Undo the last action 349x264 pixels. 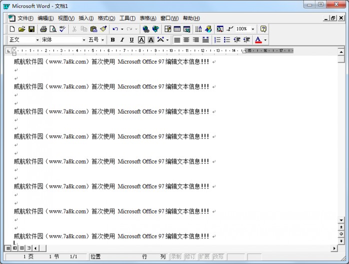click(115, 29)
